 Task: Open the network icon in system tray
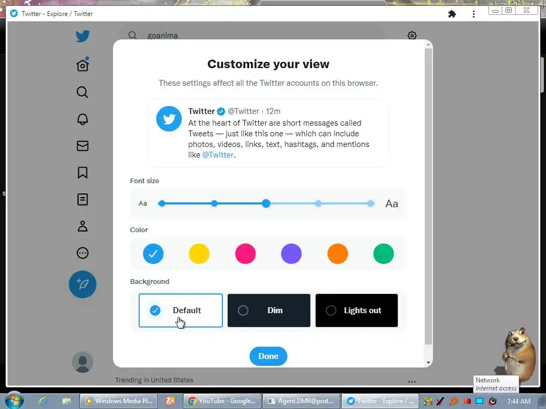coord(479,401)
